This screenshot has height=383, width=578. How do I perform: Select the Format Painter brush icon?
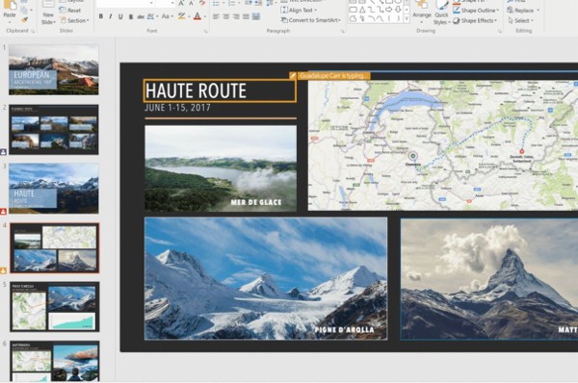[x=24, y=20]
